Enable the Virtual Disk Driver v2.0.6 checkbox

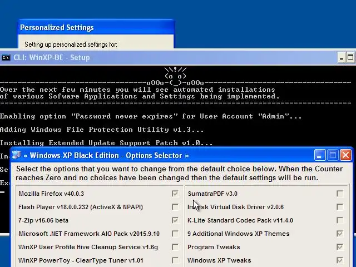tap(340, 207)
